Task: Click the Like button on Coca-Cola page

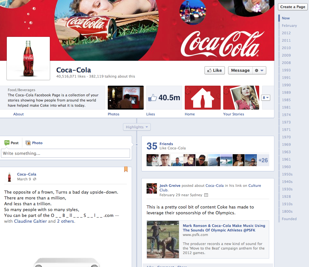Action: [x=215, y=70]
